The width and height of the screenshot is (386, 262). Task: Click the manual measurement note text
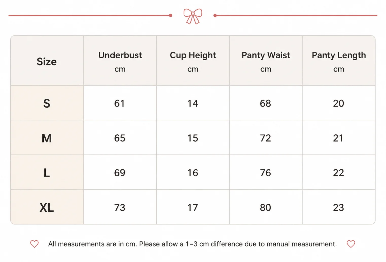click(x=192, y=244)
